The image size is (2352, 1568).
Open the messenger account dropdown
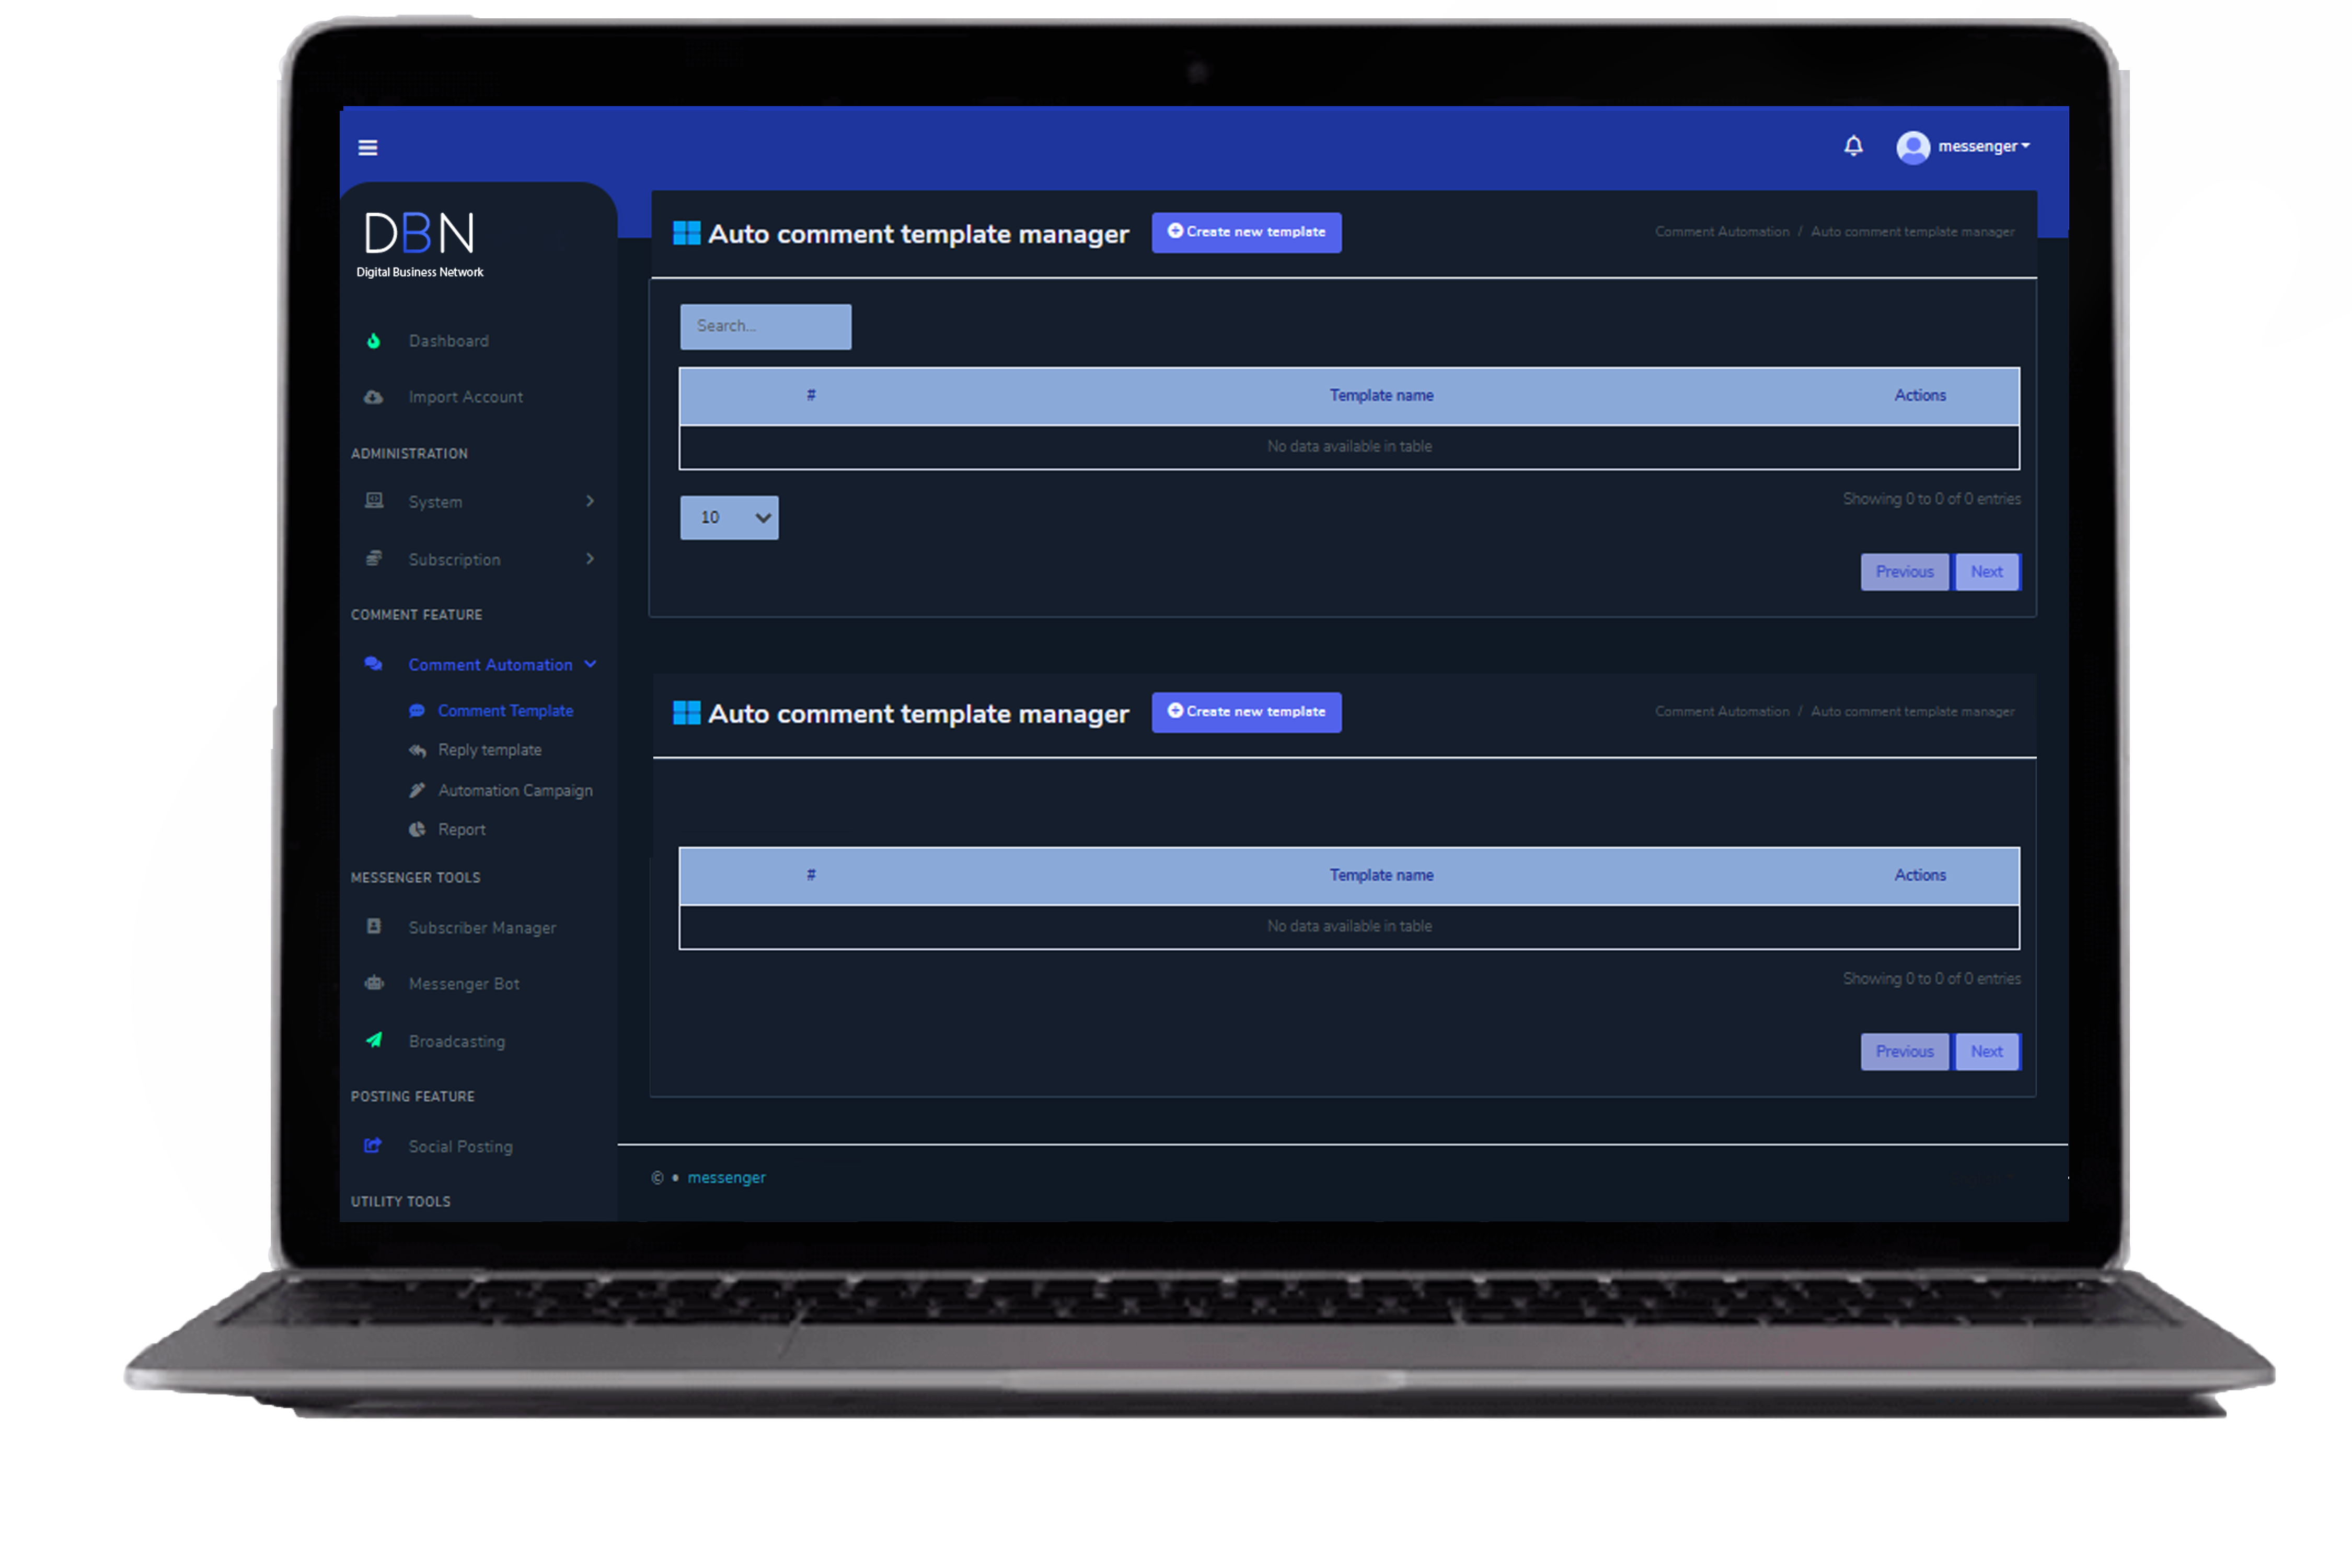click(x=1984, y=146)
